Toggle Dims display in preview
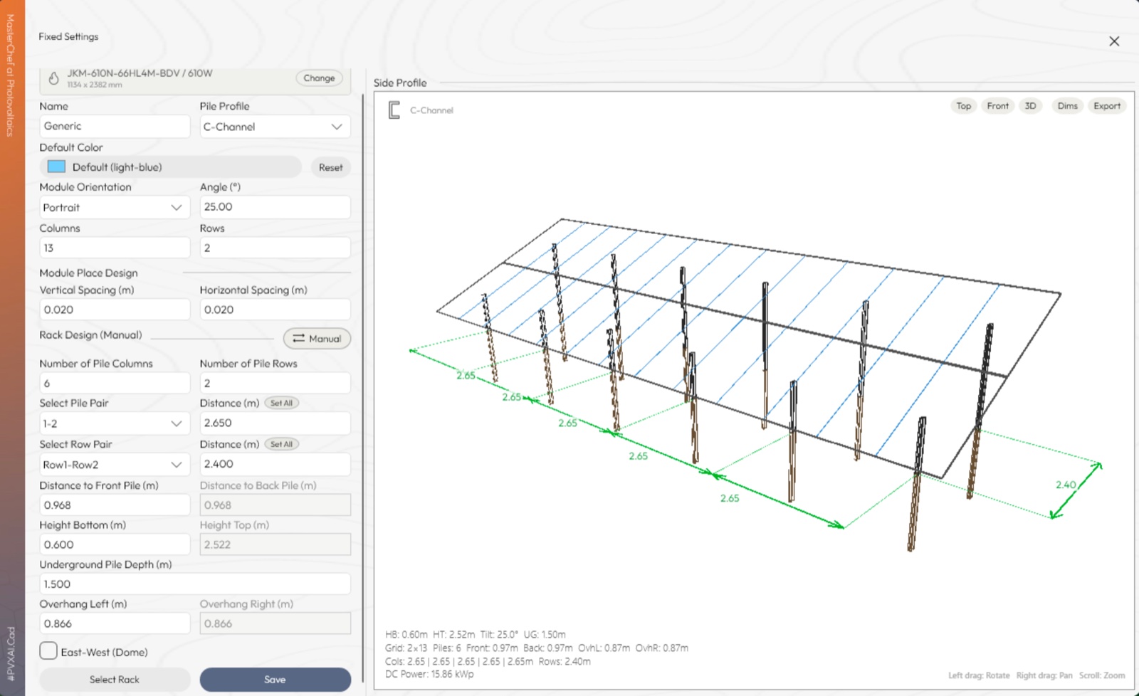Screen dimensions: 1139x696 point(1067,106)
